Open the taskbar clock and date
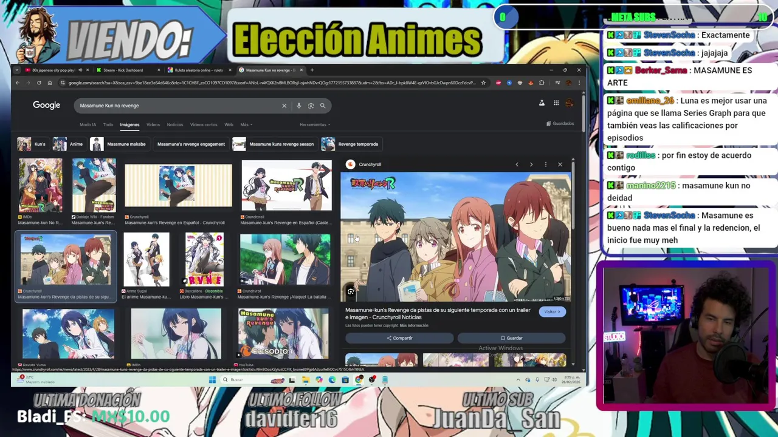The image size is (778, 437). point(571,380)
